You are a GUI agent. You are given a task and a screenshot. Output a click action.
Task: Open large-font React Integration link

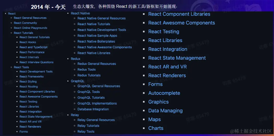click(x=168, y=49)
